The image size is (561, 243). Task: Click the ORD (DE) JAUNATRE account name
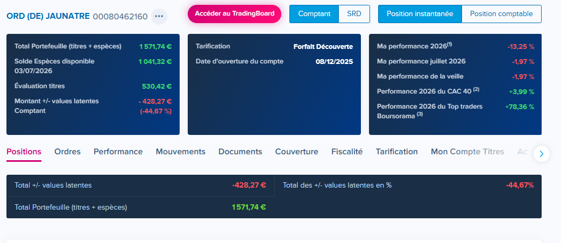click(48, 17)
